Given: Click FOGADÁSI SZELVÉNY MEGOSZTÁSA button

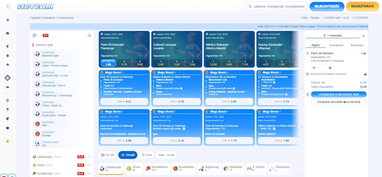Looking at the screenshot, I should 339,102.
